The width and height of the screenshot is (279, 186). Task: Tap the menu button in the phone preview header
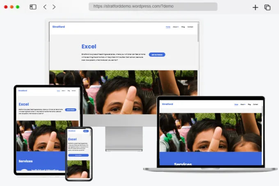point(86,131)
